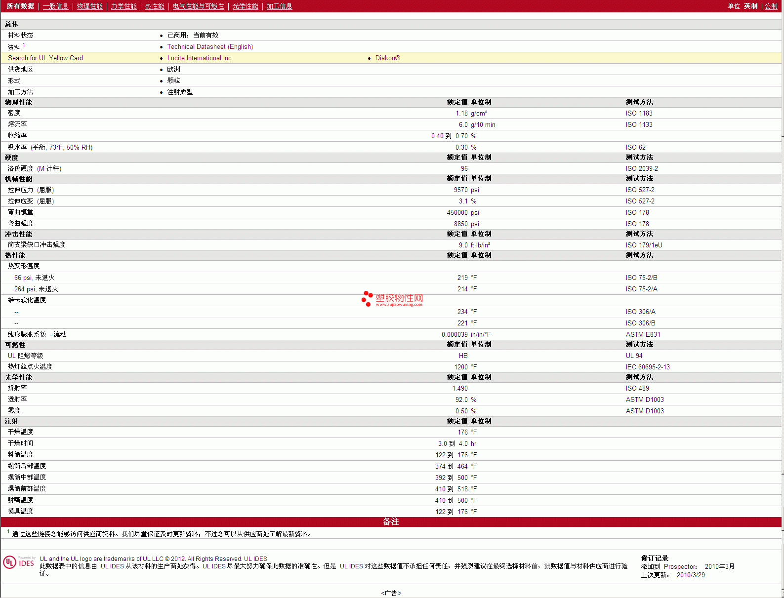Click the 加工方法 row label
The height and width of the screenshot is (598, 784).
click(20, 92)
